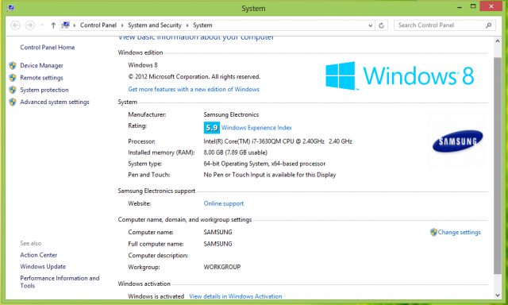The image size is (508, 305).
Task: Select System and Security breadcrumb
Action: (155, 25)
